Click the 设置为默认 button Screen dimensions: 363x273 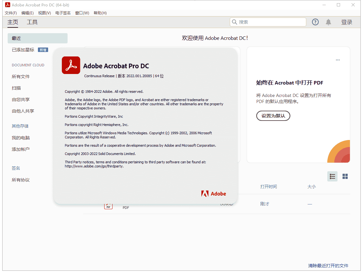click(273, 116)
